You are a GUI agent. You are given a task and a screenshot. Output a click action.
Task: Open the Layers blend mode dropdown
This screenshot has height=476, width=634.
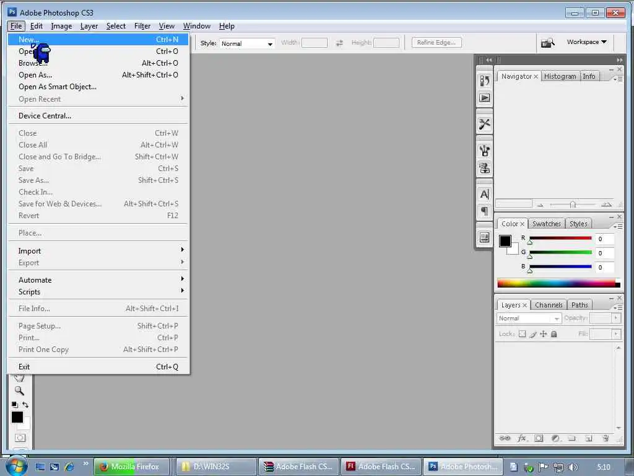tap(529, 319)
